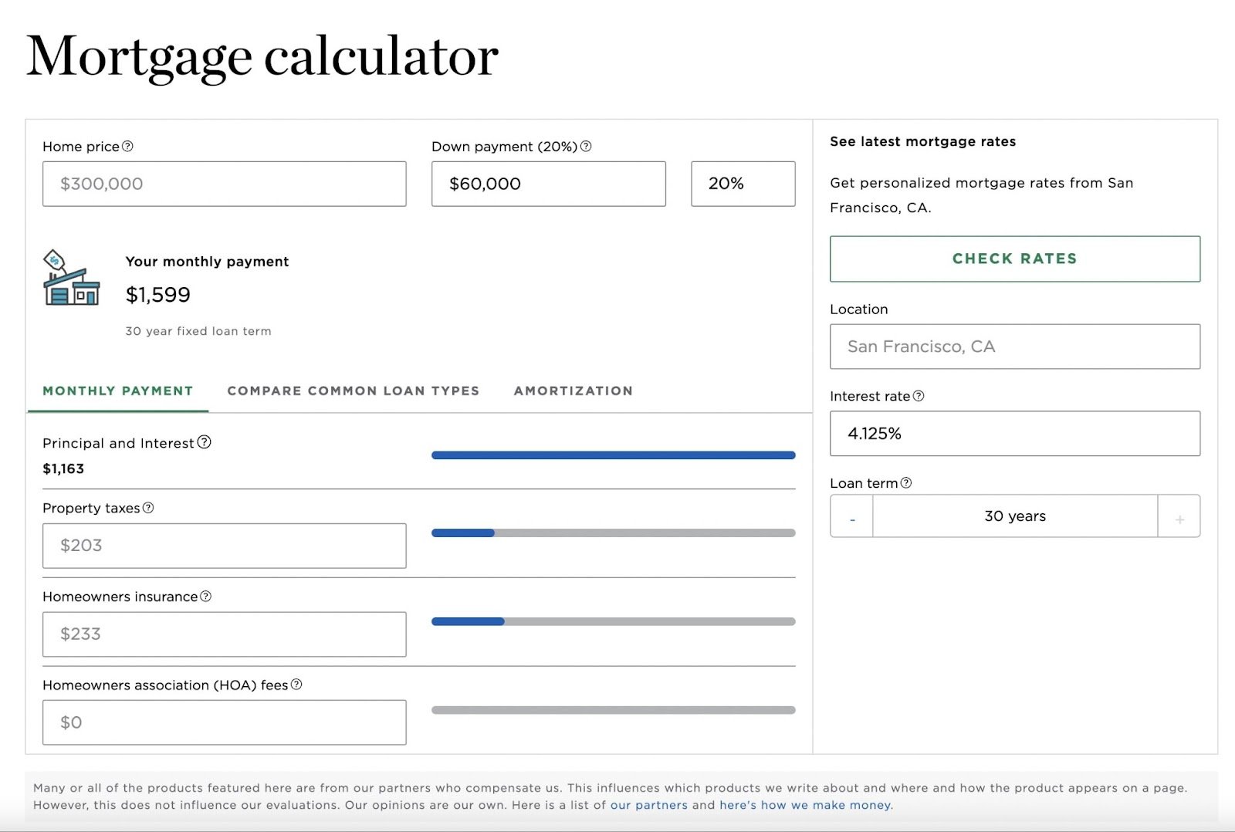Select the Monthly Payment tab
This screenshot has width=1235, height=832.
(x=117, y=391)
